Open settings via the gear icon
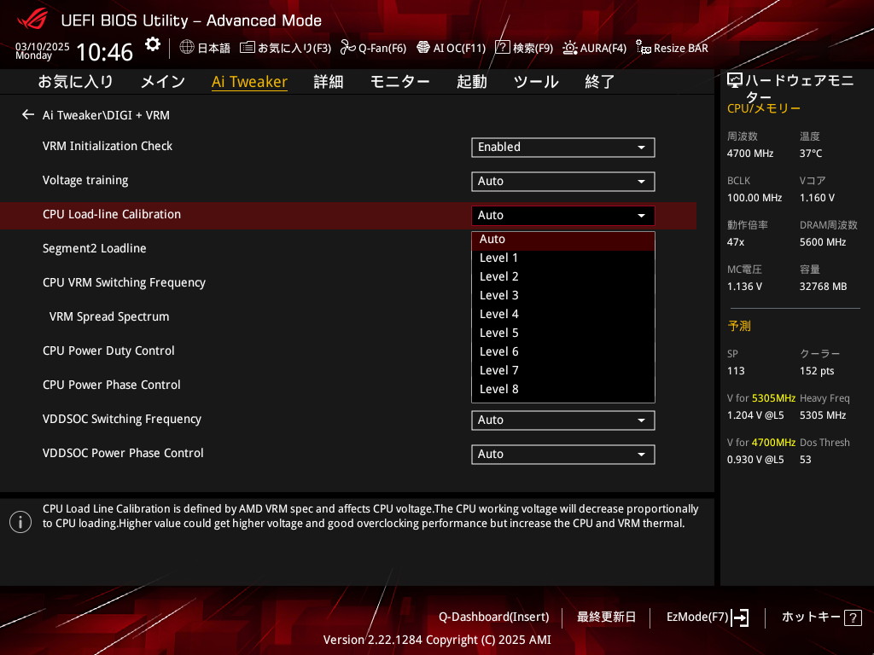Viewport: 874px width, 655px height. click(153, 44)
